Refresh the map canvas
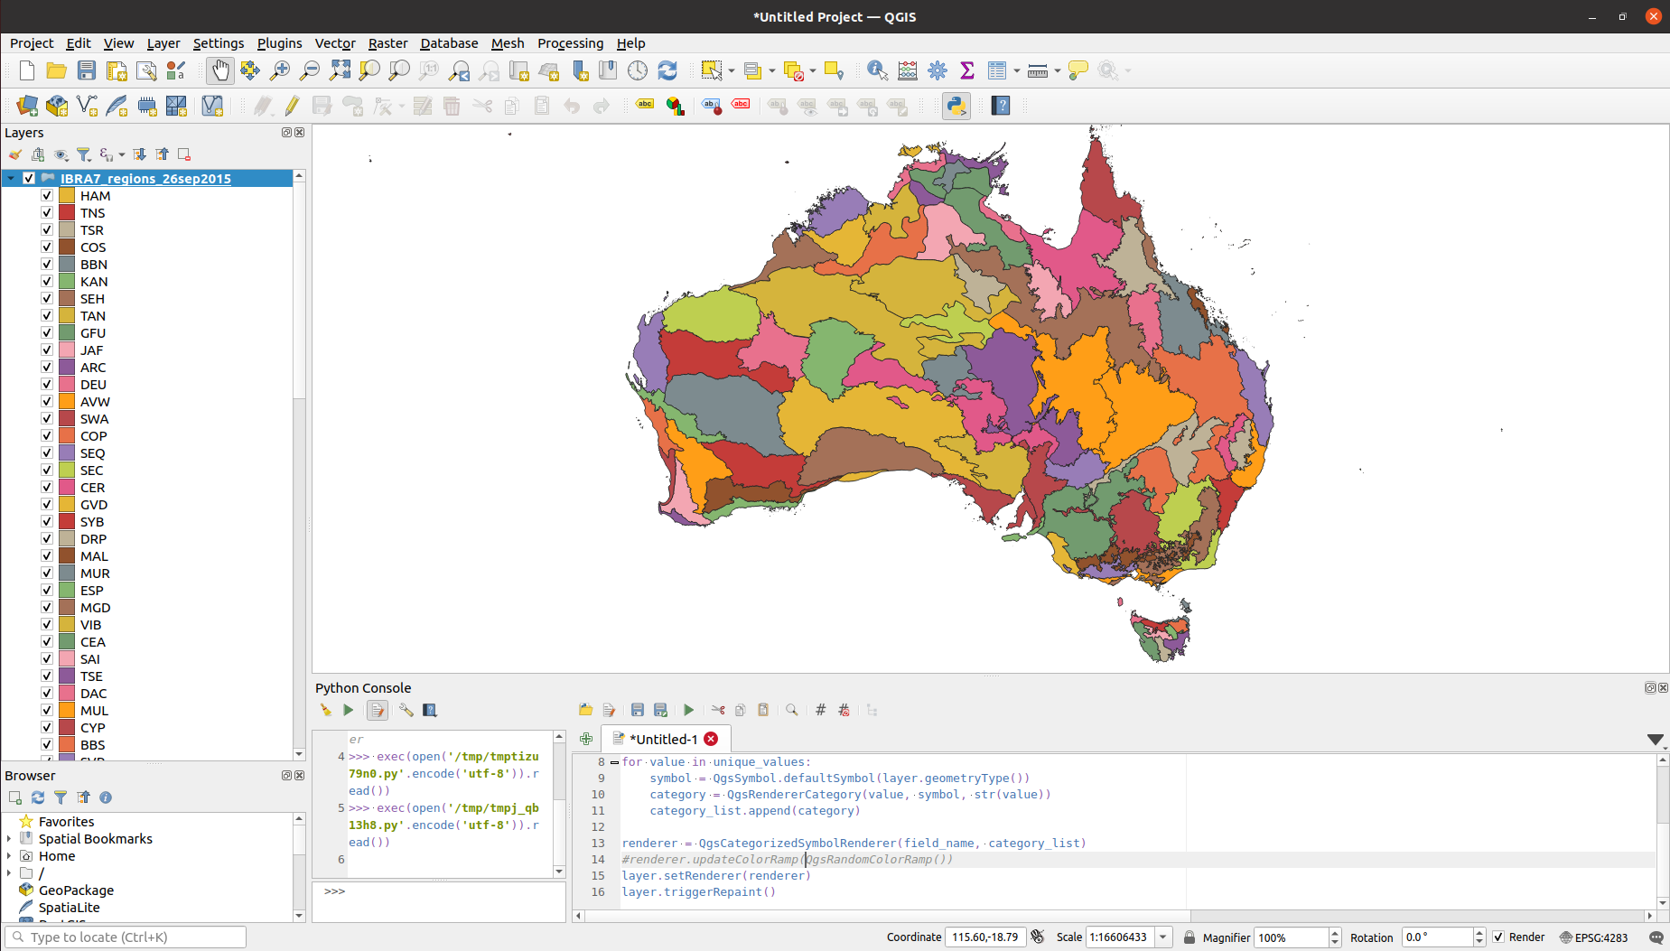Viewport: 1670px width, 951px height. click(667, 70)
